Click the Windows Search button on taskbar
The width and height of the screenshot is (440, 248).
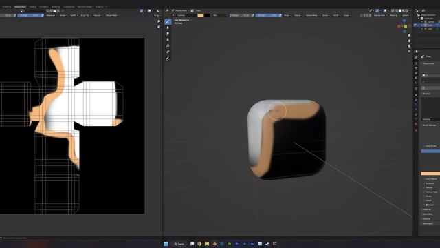point(179,244)
